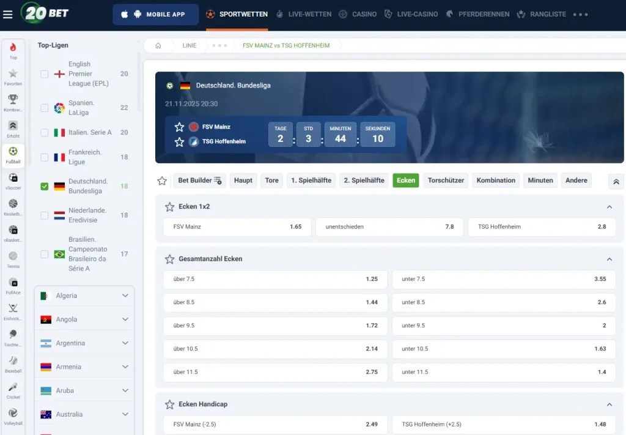626x435 pixels.
Task: Select the Tennis icon in sidebar
Action: click(13, 259)
